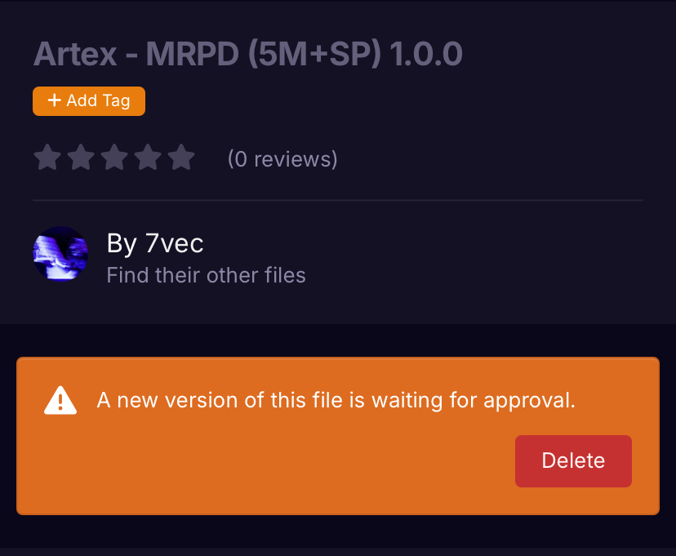Click the divider line below the ratings
676x556 pixels.
(338, 200)
